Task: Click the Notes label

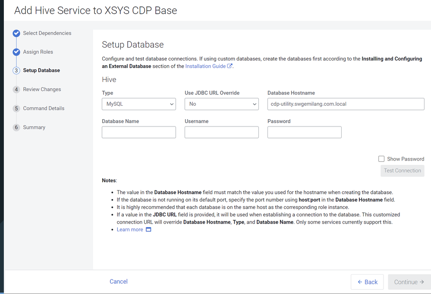Action: [110, 180]
